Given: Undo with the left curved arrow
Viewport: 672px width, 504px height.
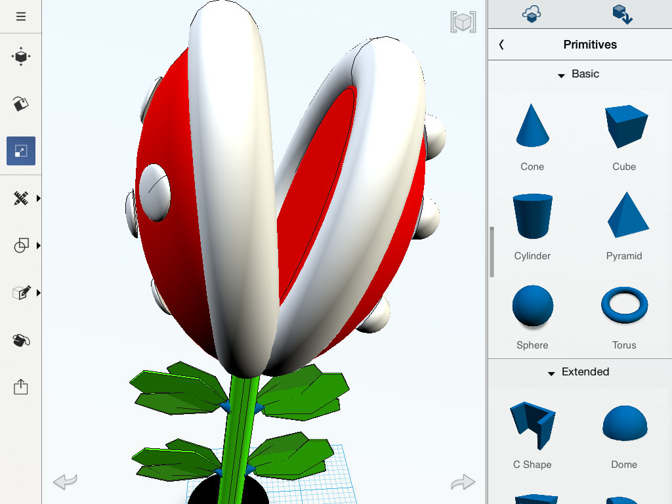Looking at the screenshot, I should point(65,481).
